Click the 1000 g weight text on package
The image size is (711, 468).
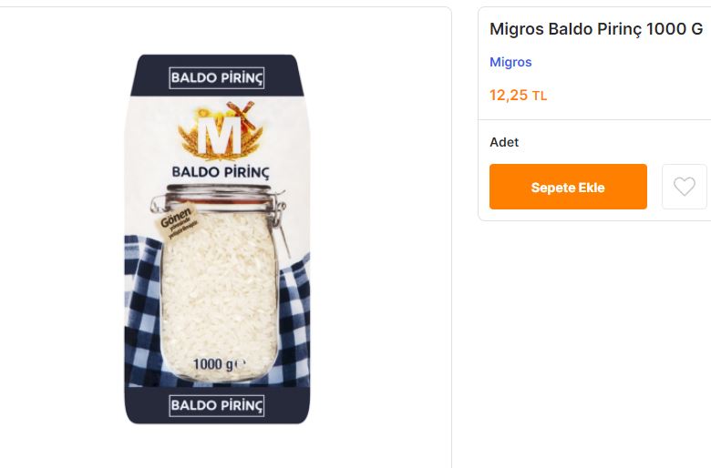point(217,365)
